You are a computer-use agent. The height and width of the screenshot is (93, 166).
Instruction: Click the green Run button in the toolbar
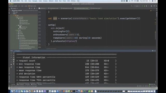click(142, 6)
